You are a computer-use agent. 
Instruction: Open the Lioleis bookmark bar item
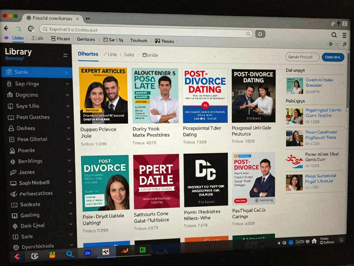coord(18,38)
